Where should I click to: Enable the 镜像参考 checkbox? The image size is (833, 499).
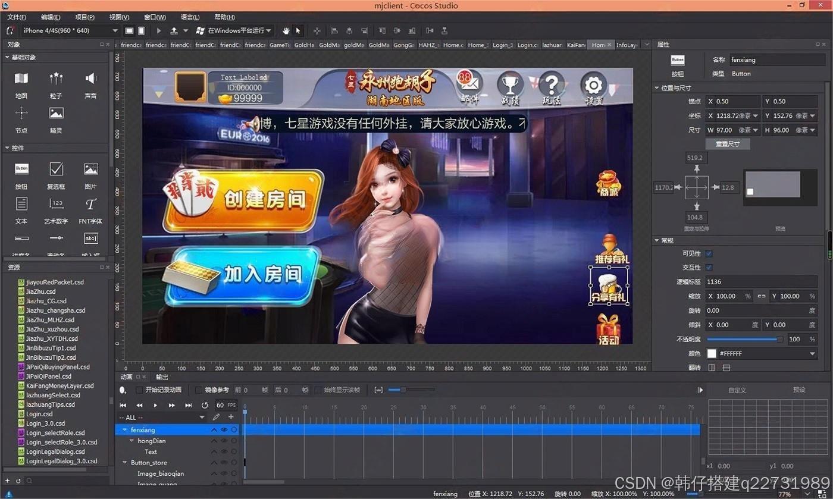(x=199, y=390)
